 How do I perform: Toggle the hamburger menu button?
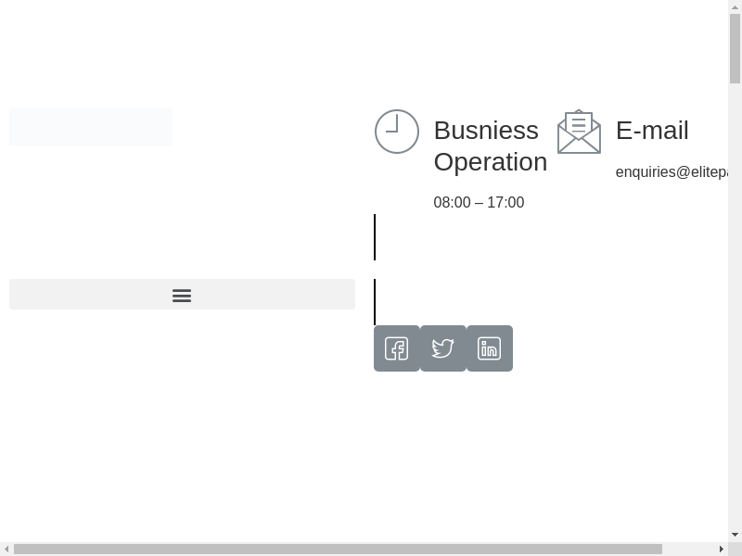(182, 295)
